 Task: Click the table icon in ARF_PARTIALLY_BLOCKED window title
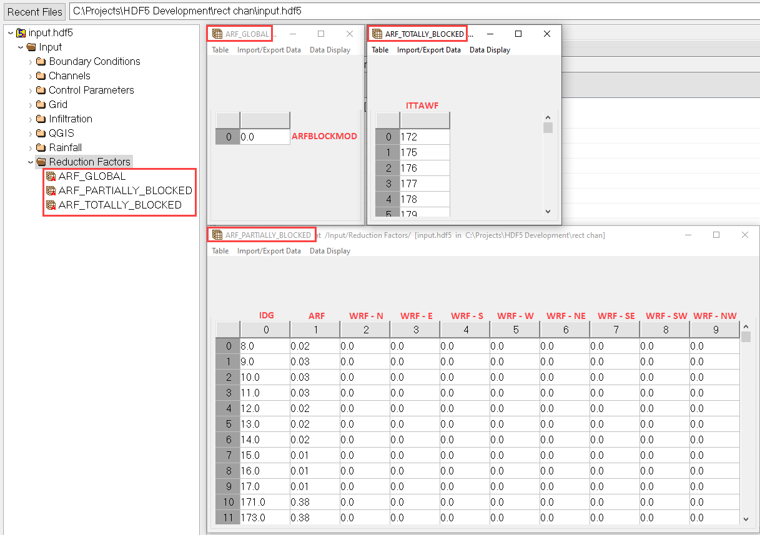click(217, 235)
